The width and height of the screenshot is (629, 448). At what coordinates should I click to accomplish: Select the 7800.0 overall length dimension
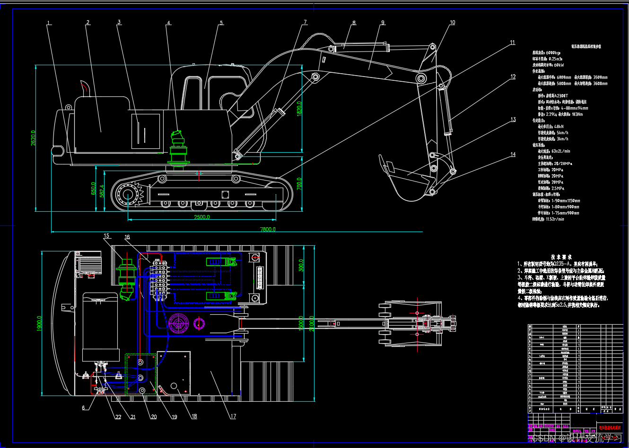click(x=268, y=229)
